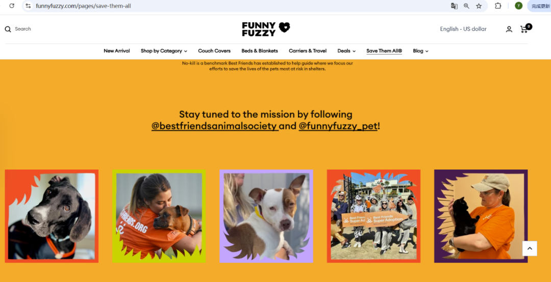Expand the Deals dropdown menu

(346, 51)
